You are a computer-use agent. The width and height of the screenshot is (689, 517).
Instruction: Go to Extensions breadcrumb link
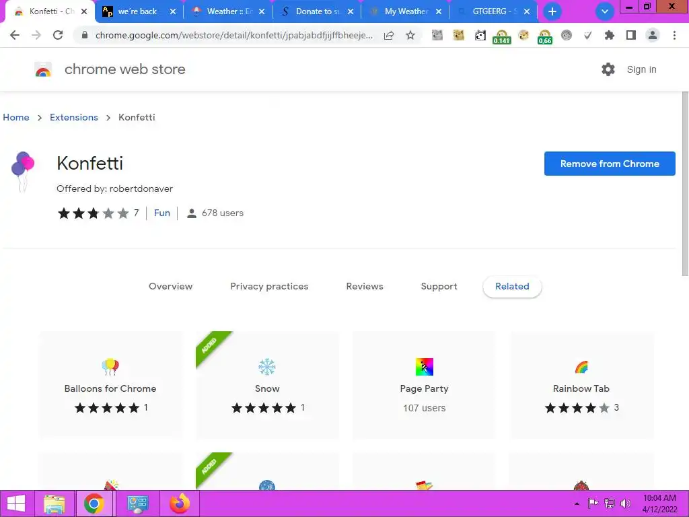coord(74,117)
